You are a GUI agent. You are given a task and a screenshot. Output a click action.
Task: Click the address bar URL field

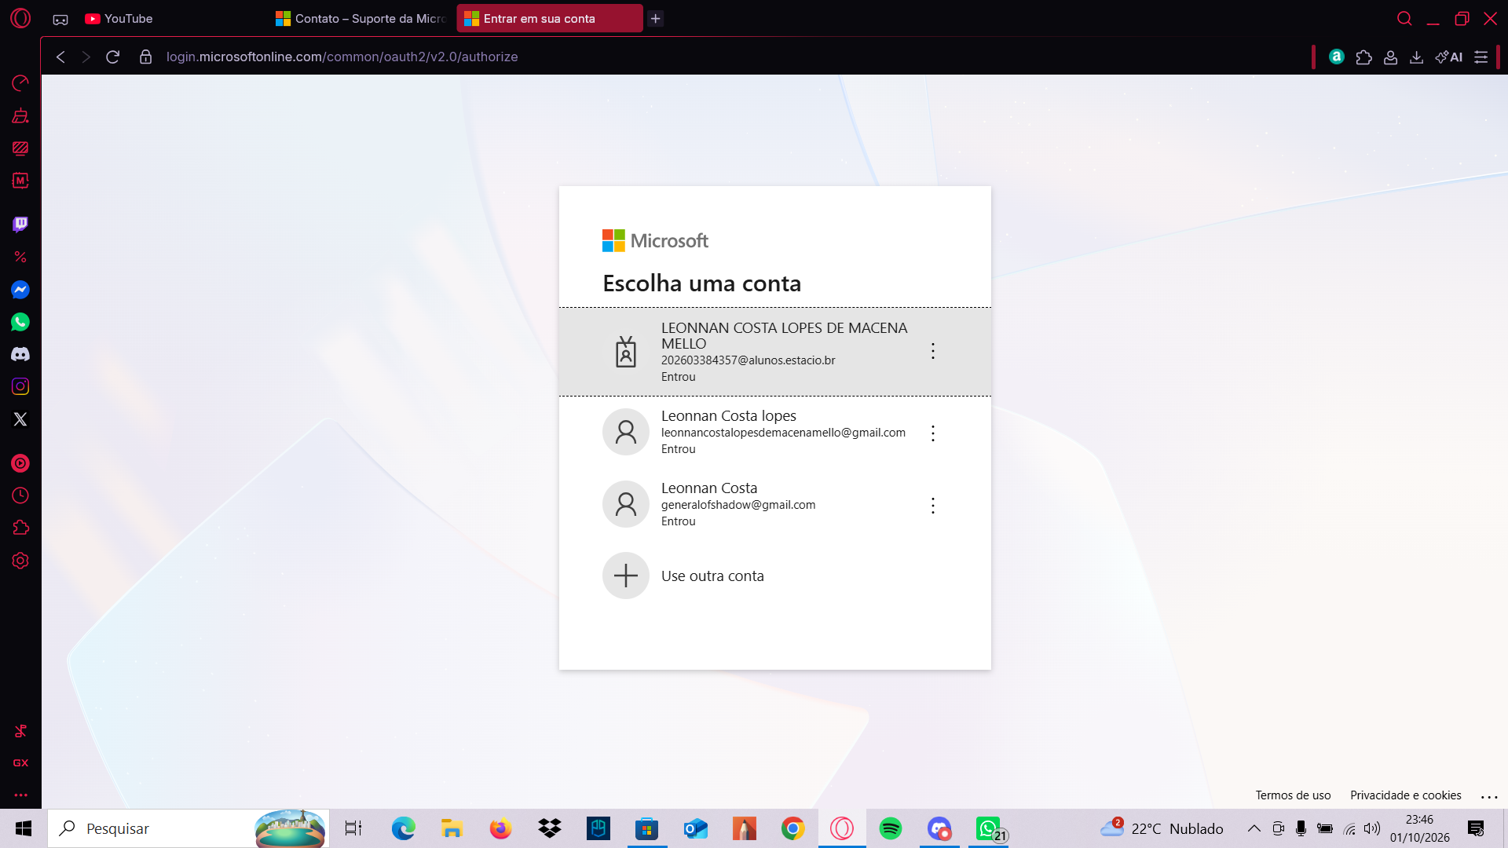point(342,57)
